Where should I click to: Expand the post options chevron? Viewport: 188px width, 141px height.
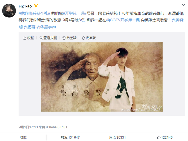pos(183,5)
